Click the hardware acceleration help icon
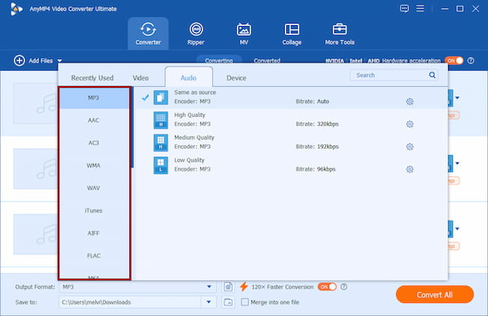The width and height of the screenshot is (488, 316). click(471, 61)
